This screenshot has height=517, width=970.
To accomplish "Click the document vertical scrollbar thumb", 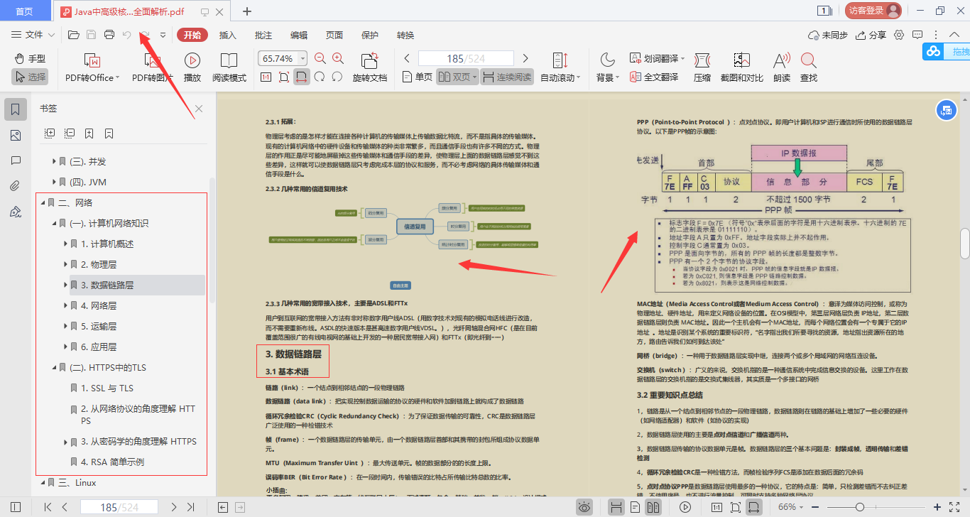I will coord(965,244).
